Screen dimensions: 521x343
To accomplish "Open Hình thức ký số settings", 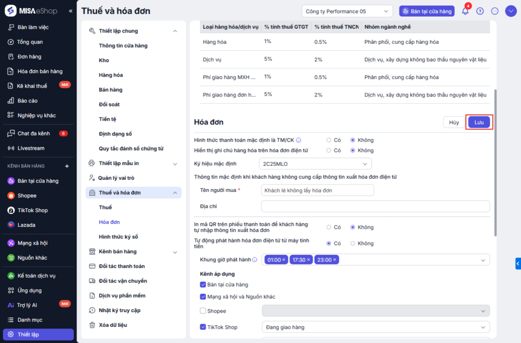I will coord(118,237).
